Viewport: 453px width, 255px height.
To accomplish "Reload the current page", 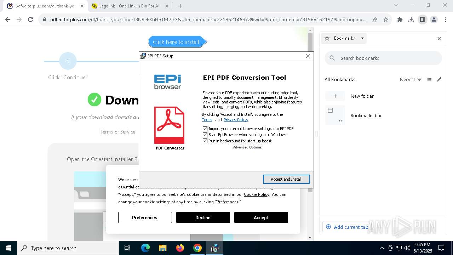I will point(30,19).
